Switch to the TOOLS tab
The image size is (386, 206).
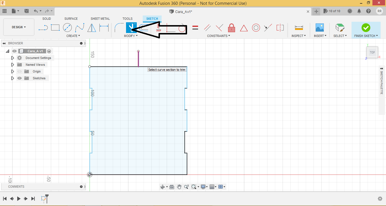(x=127, y=19)
